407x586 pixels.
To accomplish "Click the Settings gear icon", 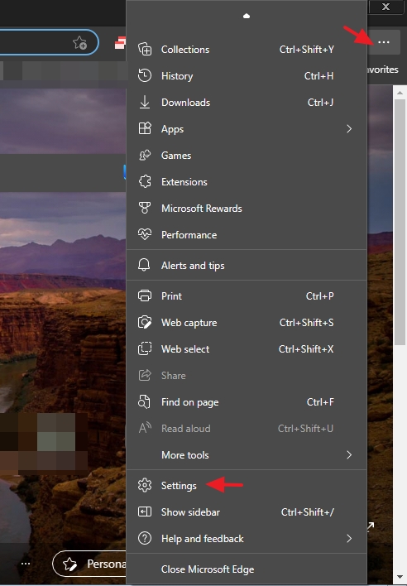I will [x=145, y=485].
